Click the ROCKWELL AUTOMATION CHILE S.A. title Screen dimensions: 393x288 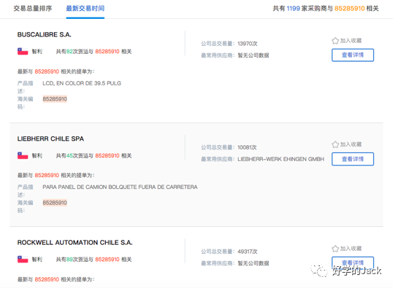[x=75, y=243]
